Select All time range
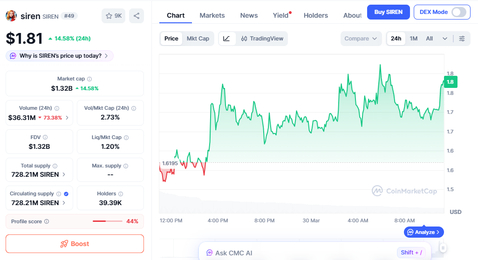Image resolution: width=478 pixels, height=260 pixels. (x=429, y=39)
